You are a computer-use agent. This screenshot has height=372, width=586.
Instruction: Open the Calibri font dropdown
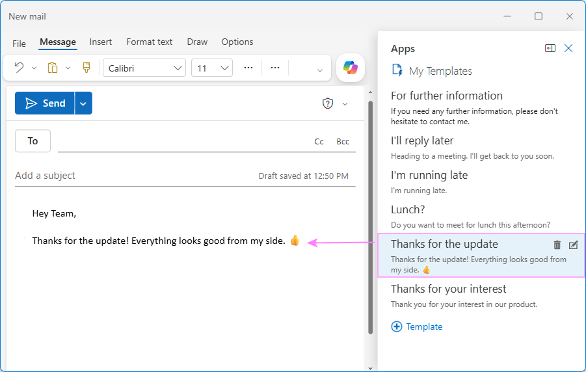click(x=144, y=68)
